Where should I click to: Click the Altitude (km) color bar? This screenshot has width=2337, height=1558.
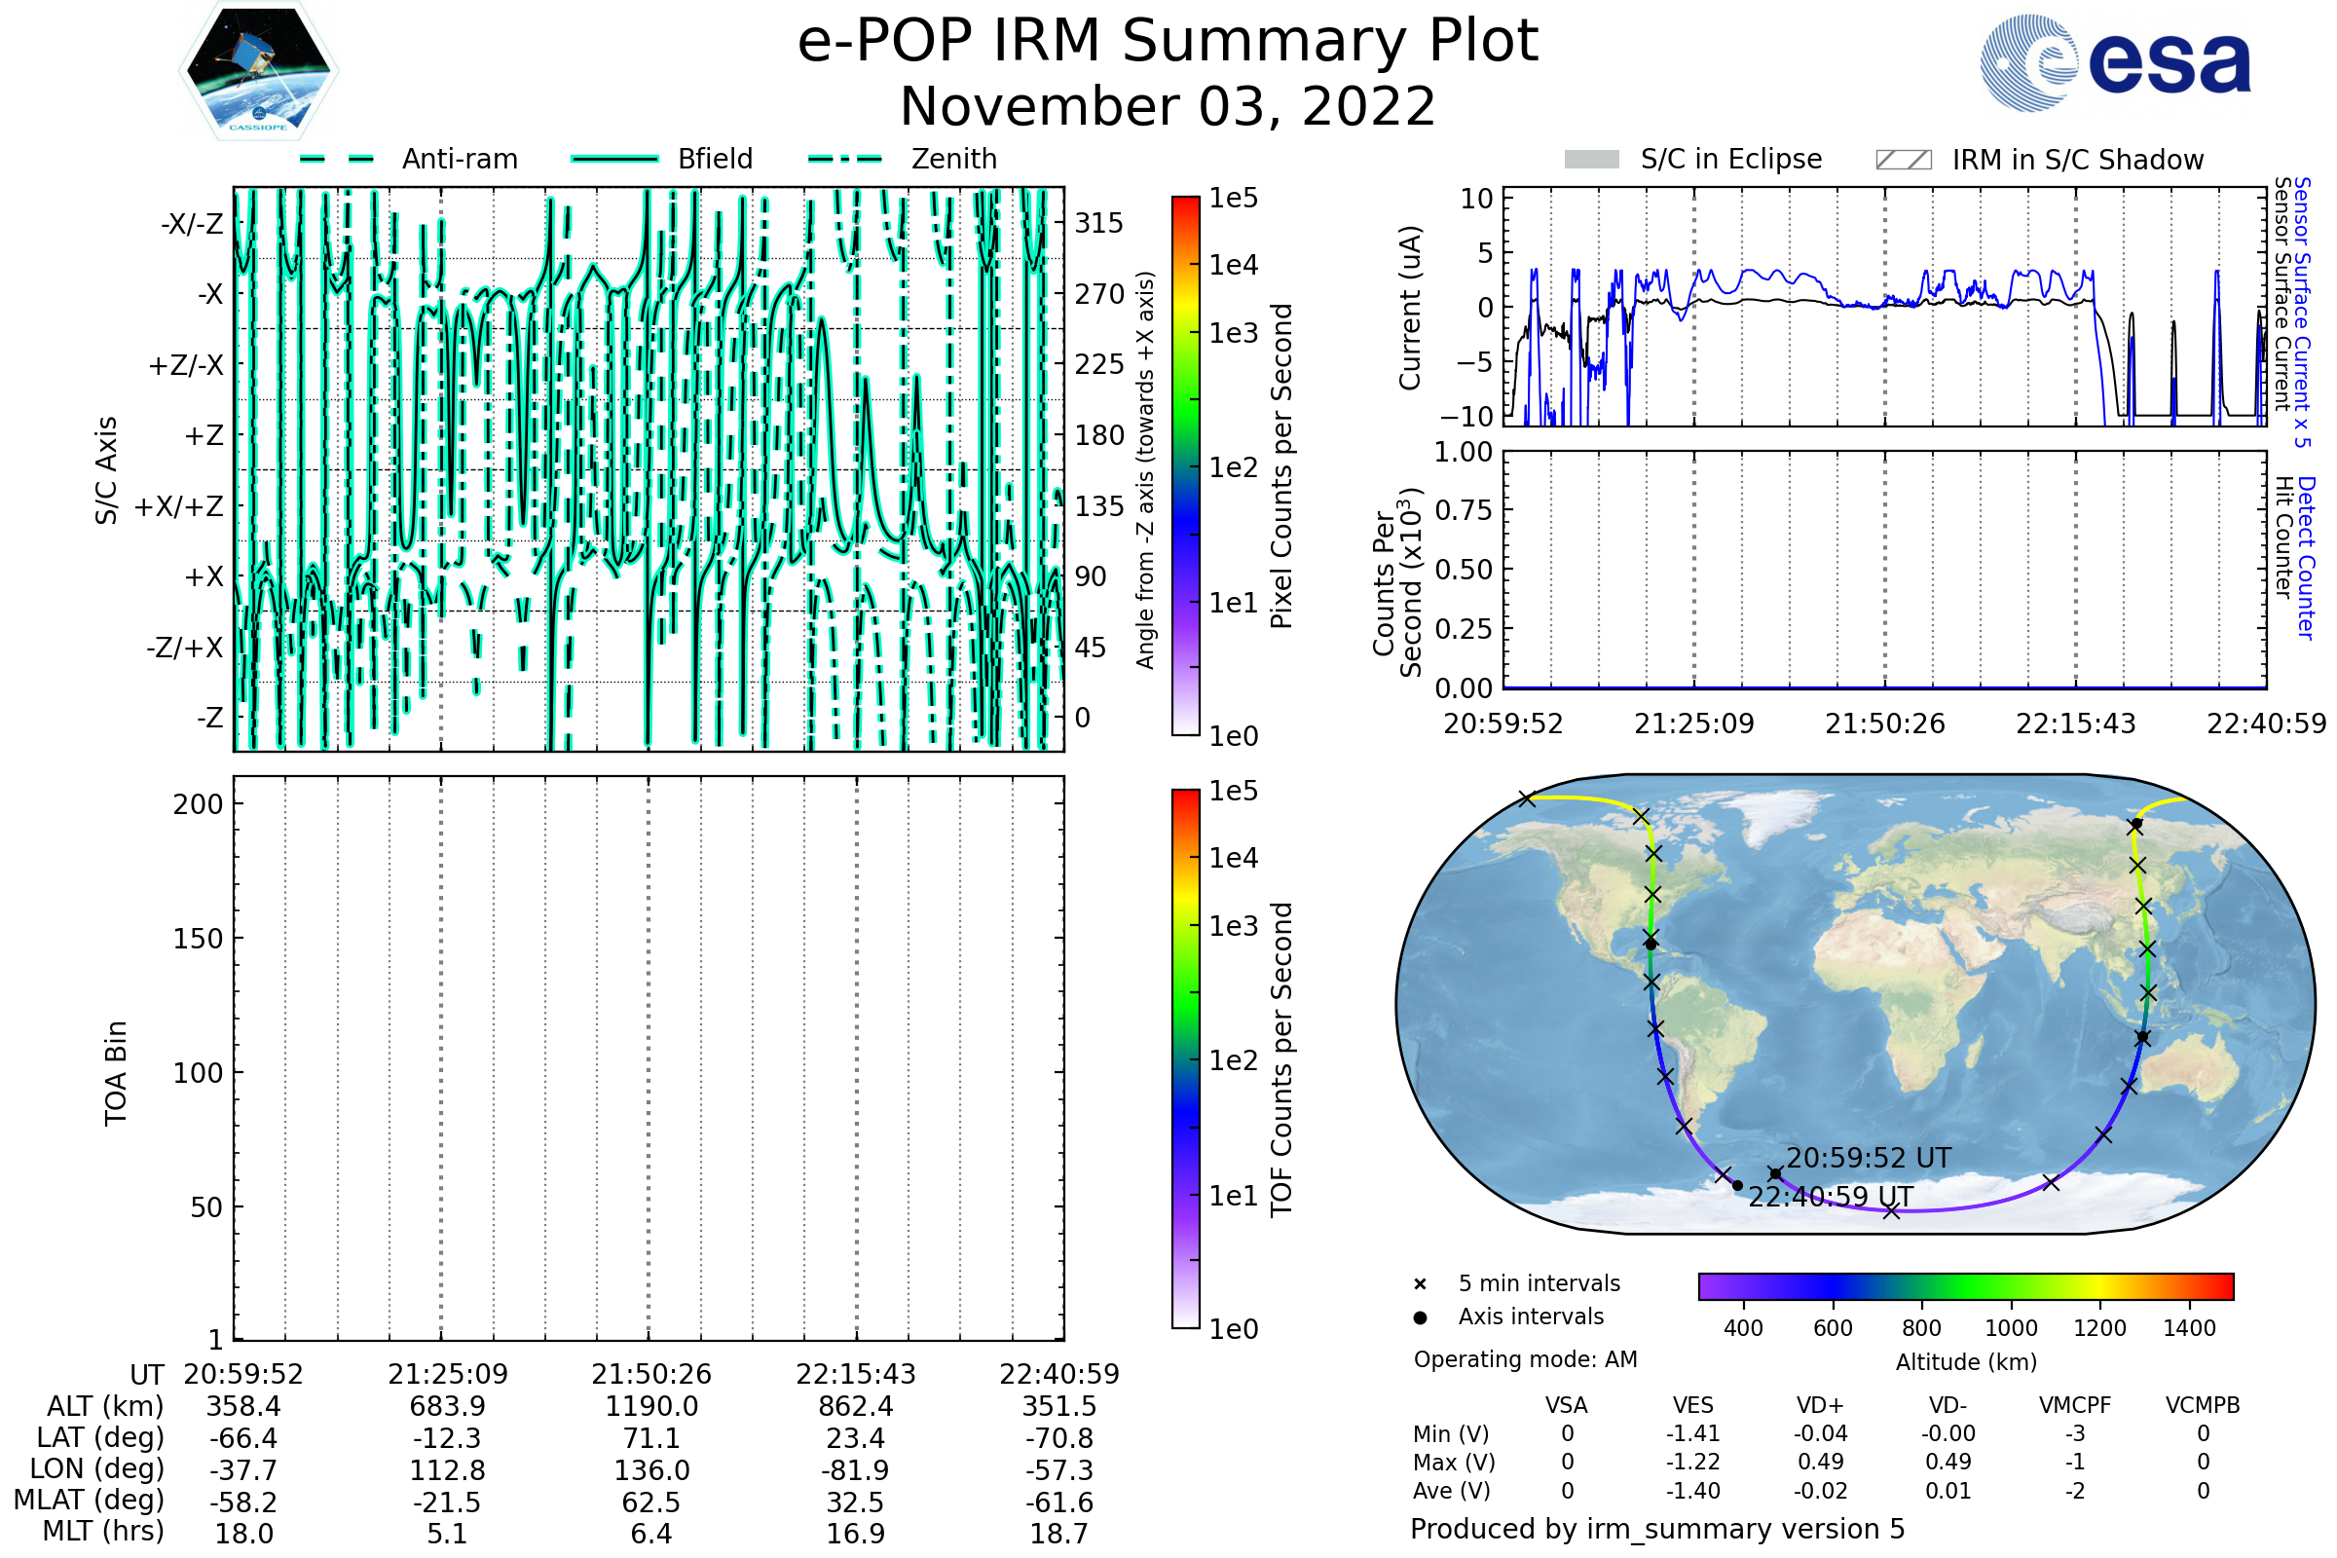[x=1965, y=1285]
